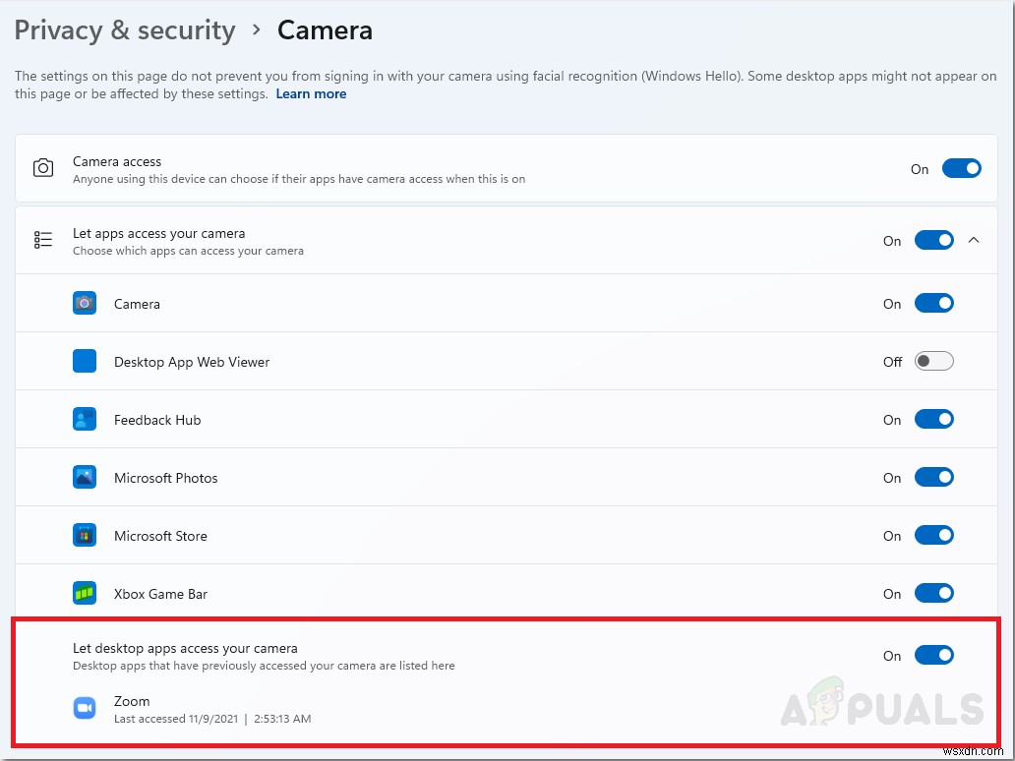Viewport: 1015px width, 761px height.
Task: Click the Xbox Game Bar icon
Action: (85, 593)
